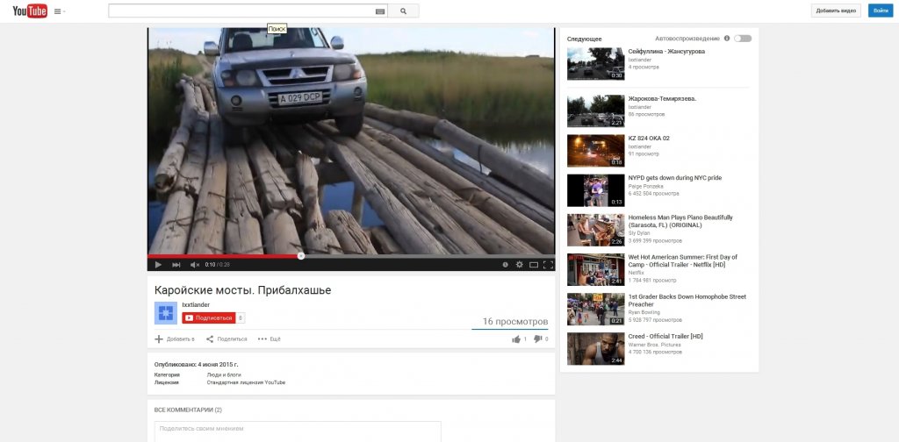This screenshot has width=899, height=442.
Task: Open the guide menu next to logo
Action: 59,11
